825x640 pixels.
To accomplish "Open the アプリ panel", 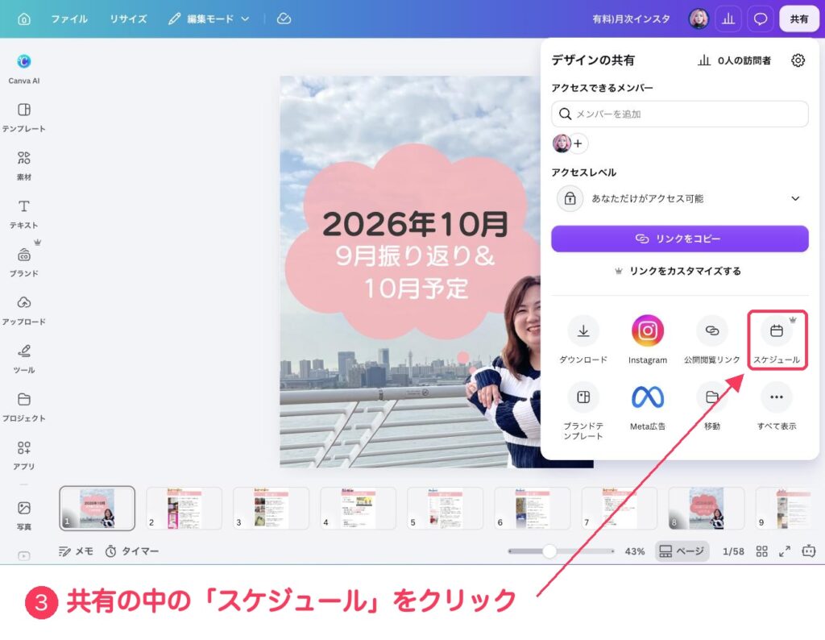I will pyautogui.click(x=23, y=455).
